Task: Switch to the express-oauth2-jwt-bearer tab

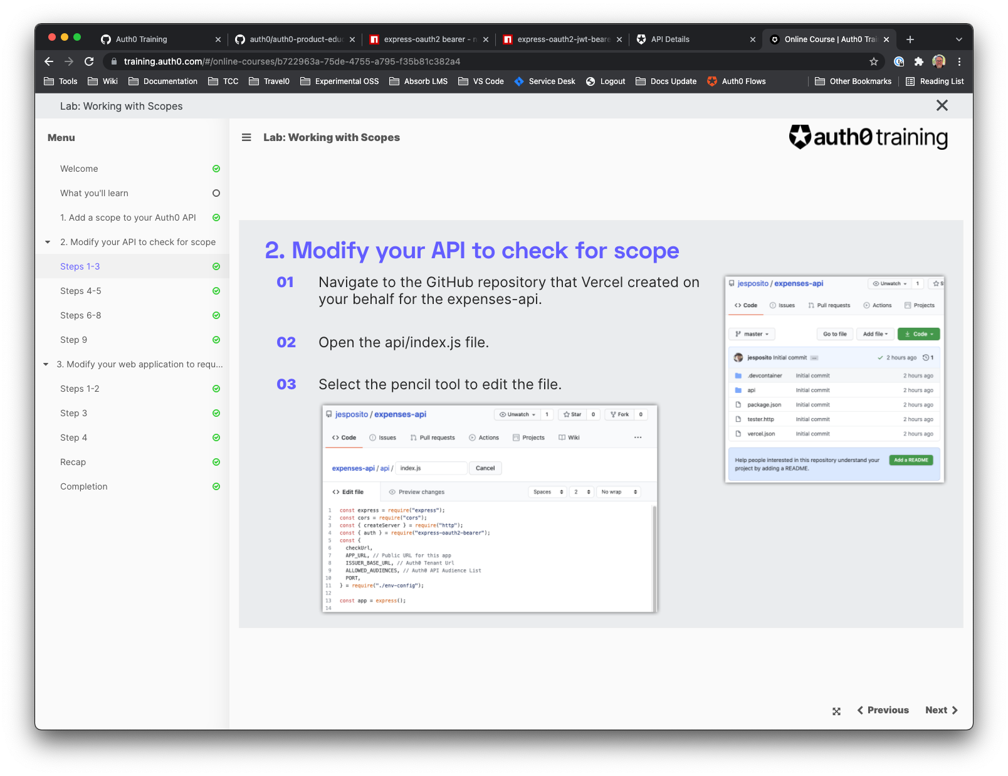Action: [x=563, y=39]
